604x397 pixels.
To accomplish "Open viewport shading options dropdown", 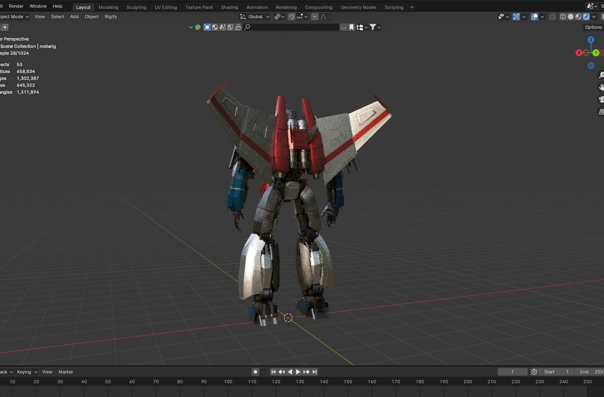I will (594, 17).
